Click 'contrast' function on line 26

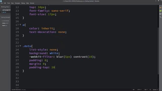click(x=80, y=57)
